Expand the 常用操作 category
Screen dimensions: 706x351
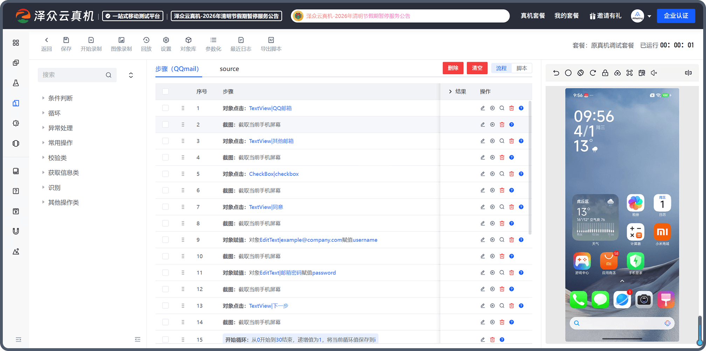click(43, 143)
